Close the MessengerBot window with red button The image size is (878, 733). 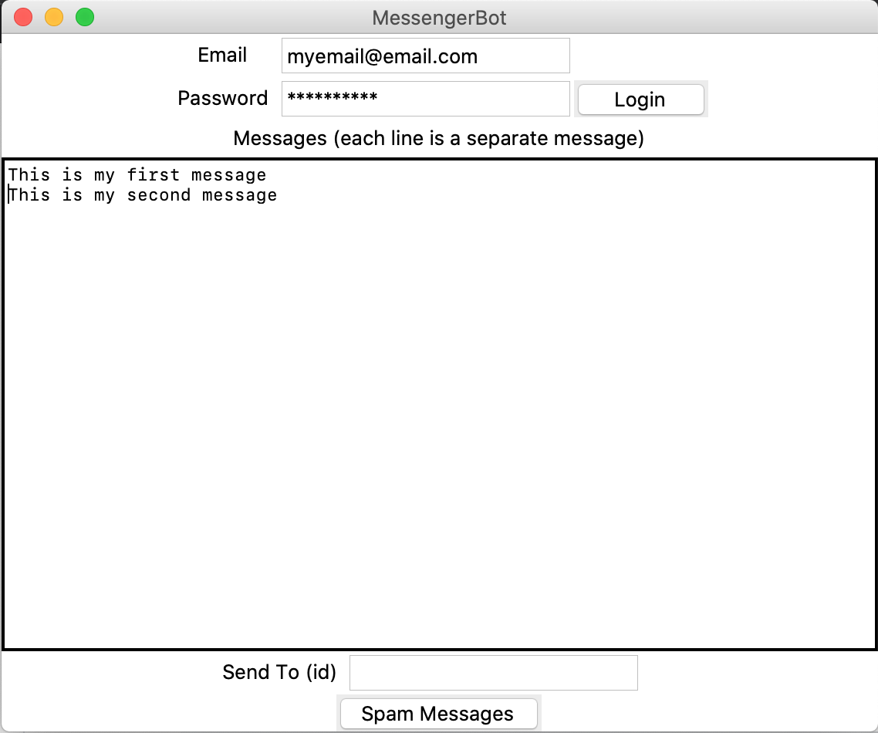tap(23, 17)
